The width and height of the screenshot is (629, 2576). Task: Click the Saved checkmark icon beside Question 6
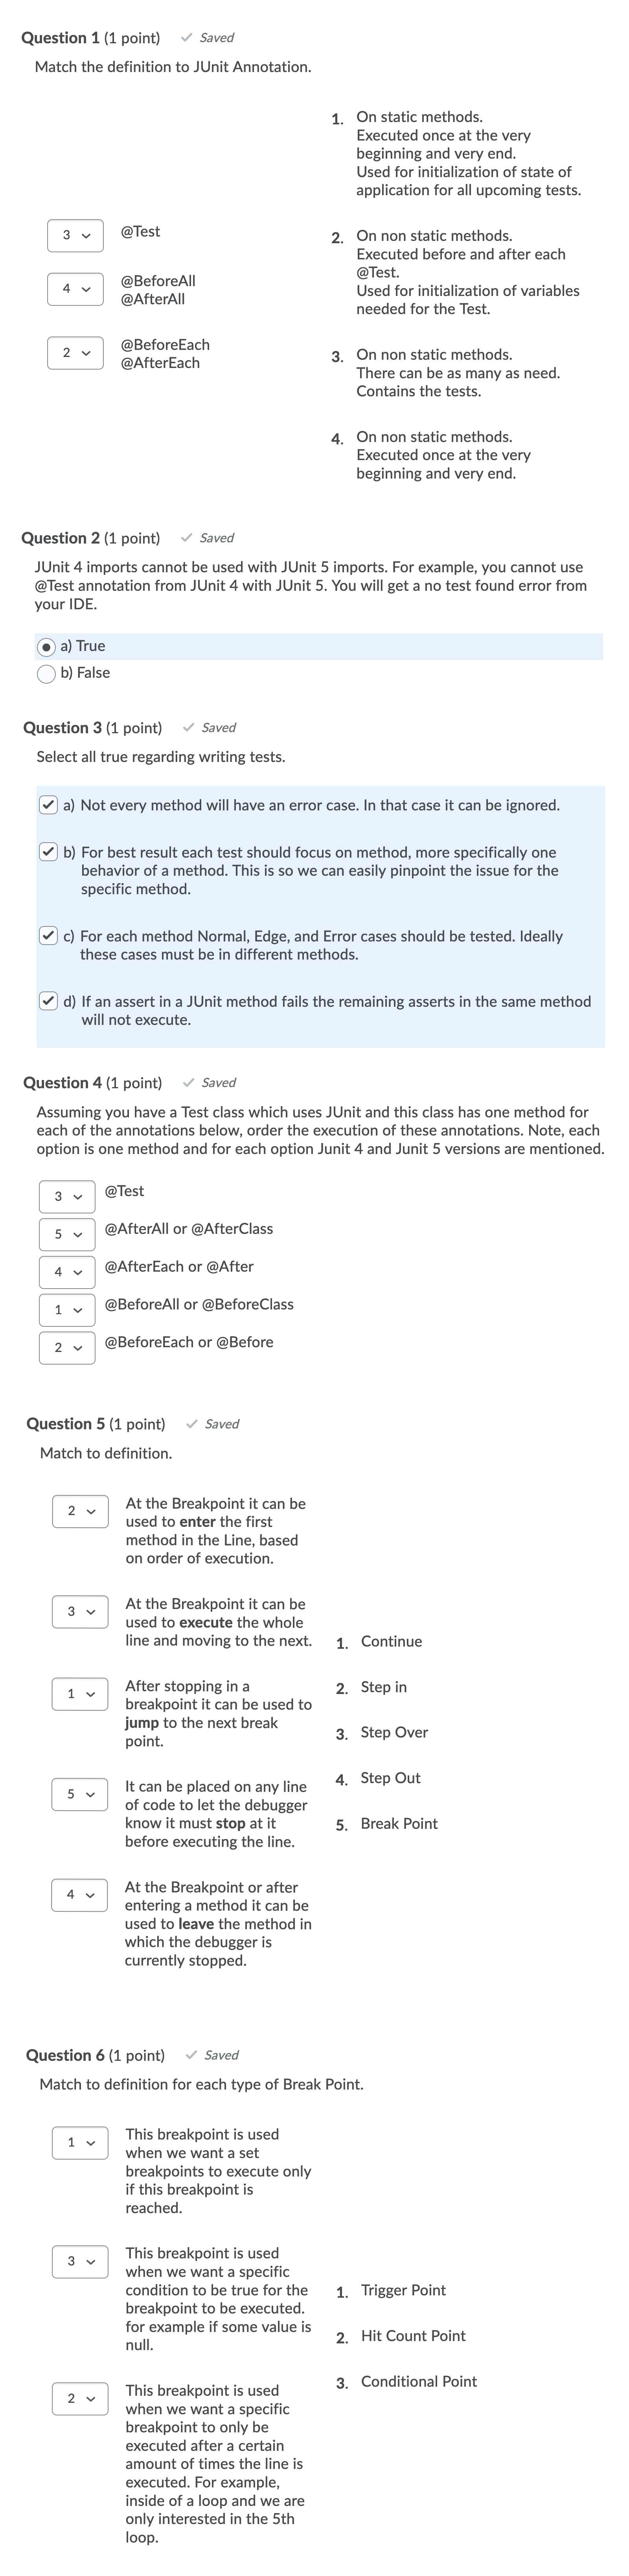point(191,2055)
